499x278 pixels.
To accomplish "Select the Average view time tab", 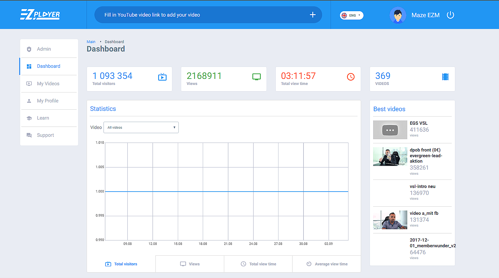I will pyautogui.click(x=327, y=264).
